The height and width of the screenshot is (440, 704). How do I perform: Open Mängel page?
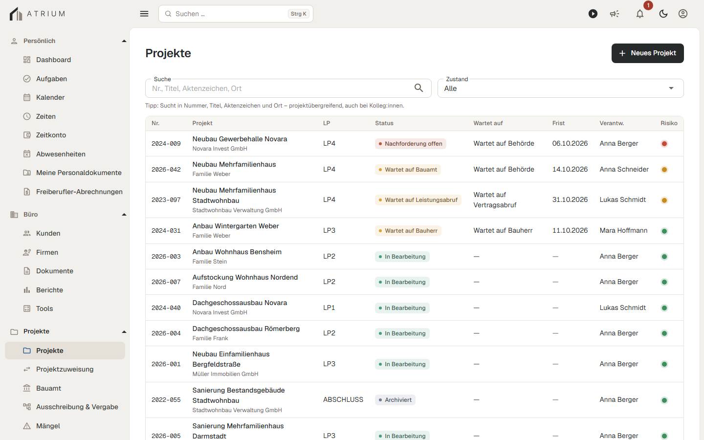coord(65,426)
